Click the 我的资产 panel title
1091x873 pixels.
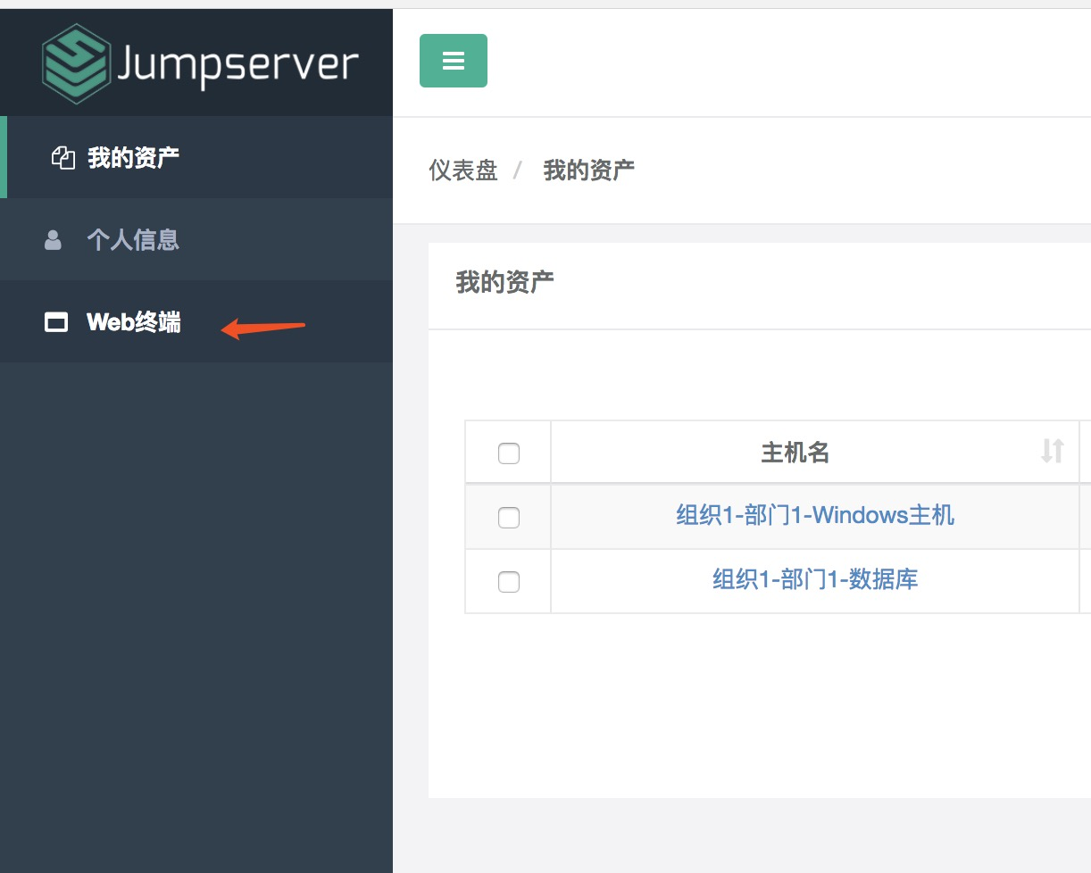click(x=504, y=283)
